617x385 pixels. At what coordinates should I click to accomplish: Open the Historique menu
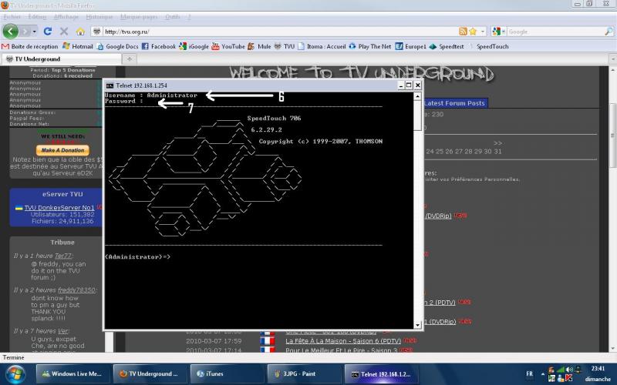pos(99,17)
